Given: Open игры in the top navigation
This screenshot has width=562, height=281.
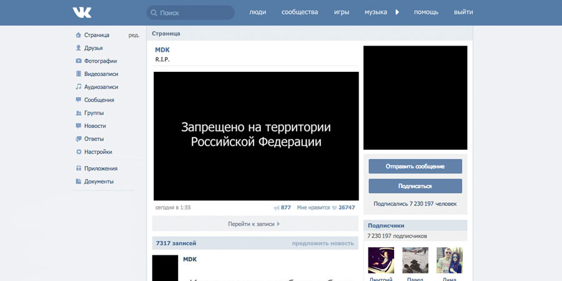Looking at the screenshot, I should click(342, 12).
